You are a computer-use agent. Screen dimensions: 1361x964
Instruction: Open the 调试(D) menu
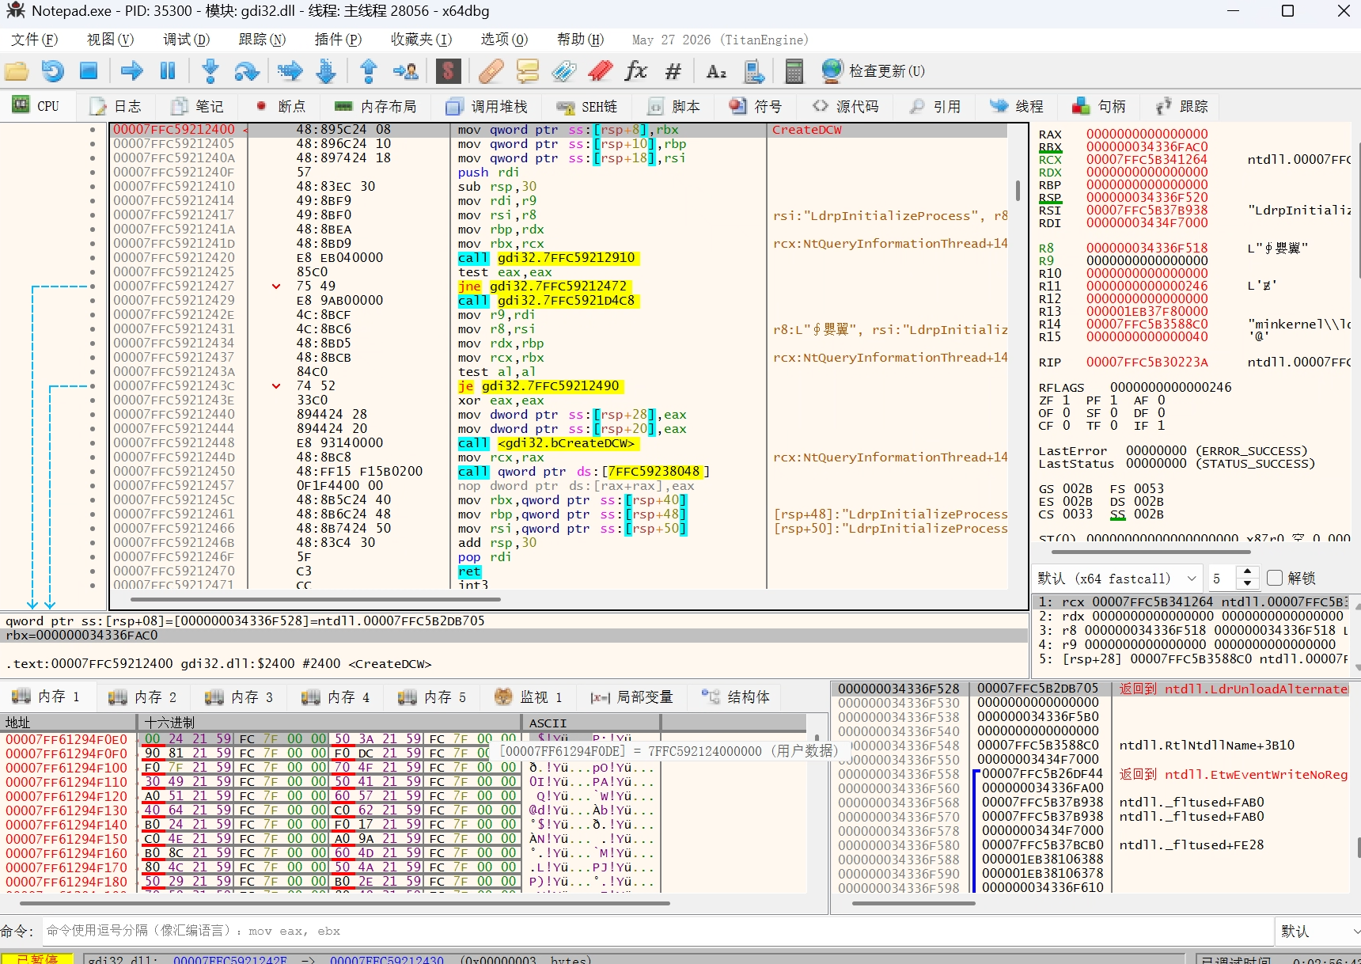187,40
